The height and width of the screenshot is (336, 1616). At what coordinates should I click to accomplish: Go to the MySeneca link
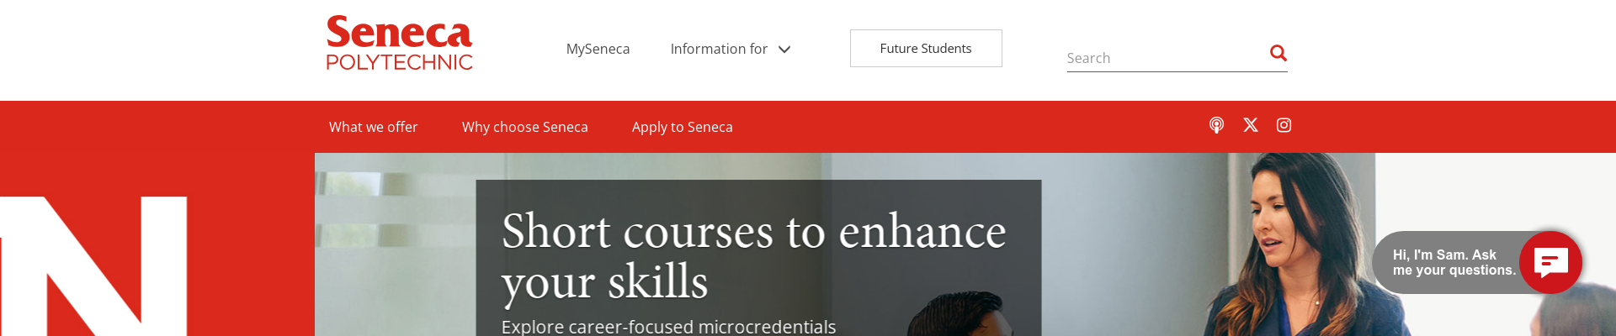[598, 49]
